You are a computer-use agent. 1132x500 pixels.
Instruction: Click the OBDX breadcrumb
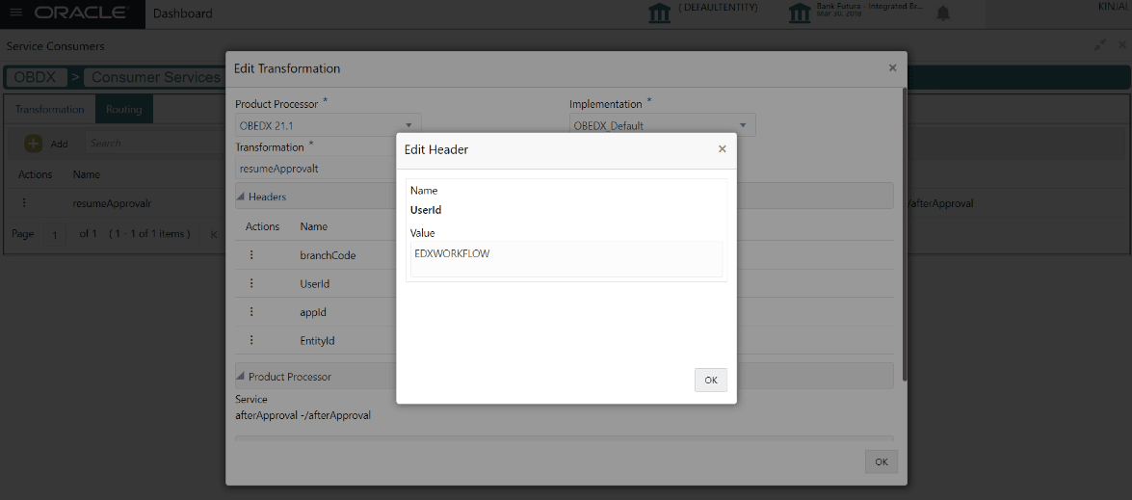click(x=36, y=77)
